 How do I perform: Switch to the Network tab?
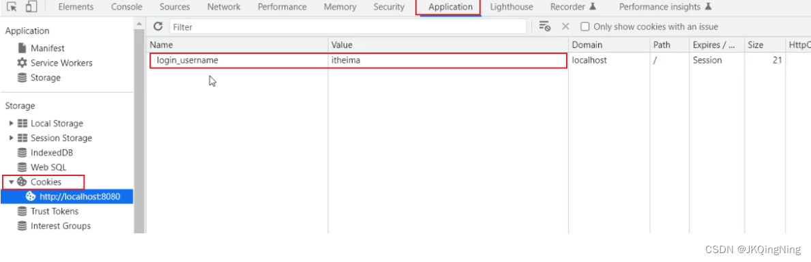(224, 7)
